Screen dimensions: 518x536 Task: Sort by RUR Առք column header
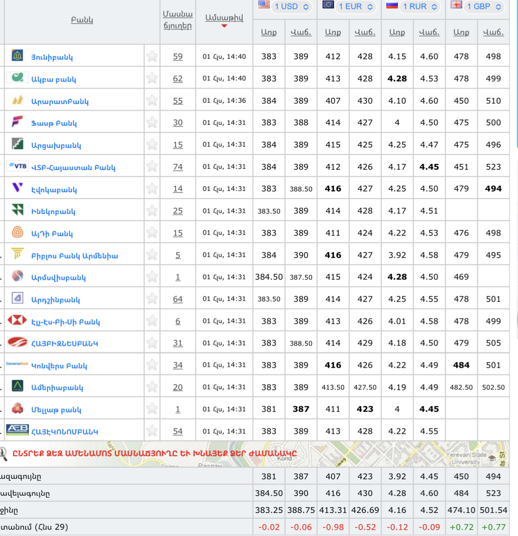pyautogui.click(x=397, y=32)
